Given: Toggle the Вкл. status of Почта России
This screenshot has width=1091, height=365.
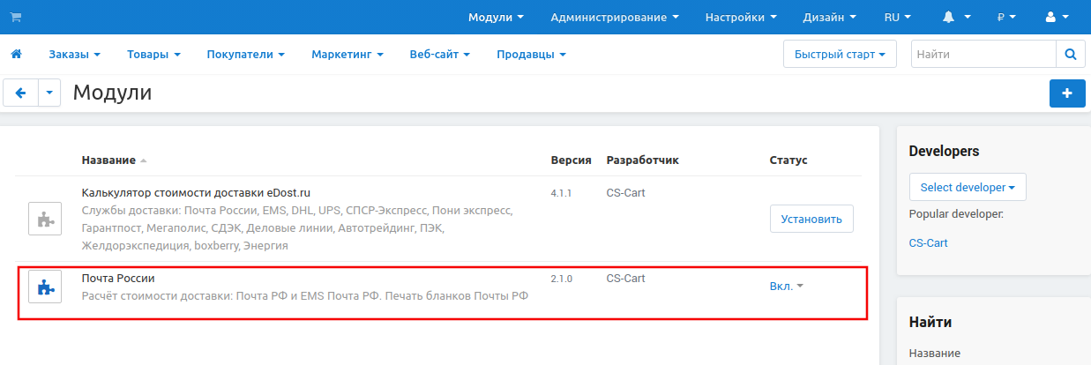Looking at the screenshot, I should (786, 287).
